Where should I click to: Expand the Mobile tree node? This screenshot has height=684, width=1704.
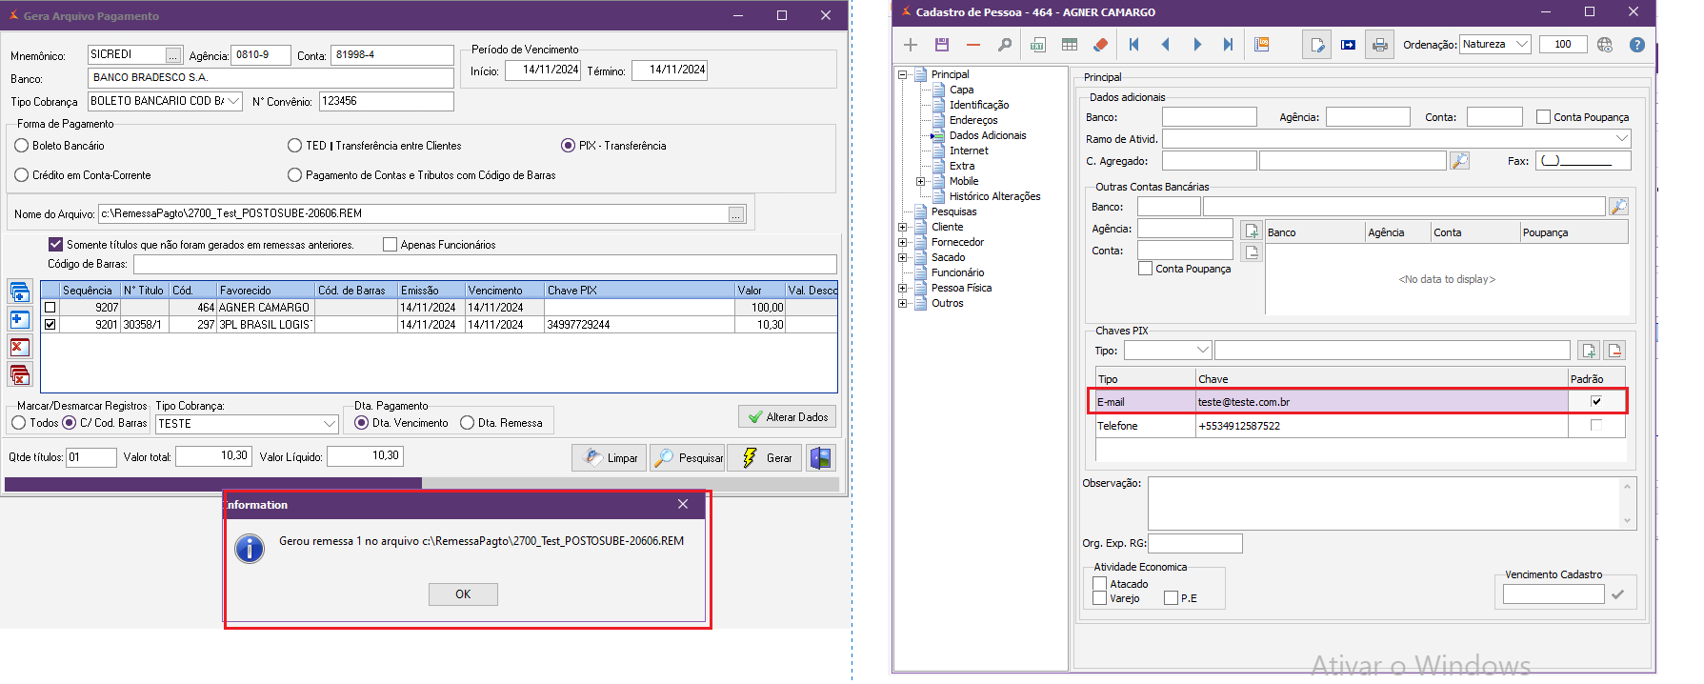(920, 181)
